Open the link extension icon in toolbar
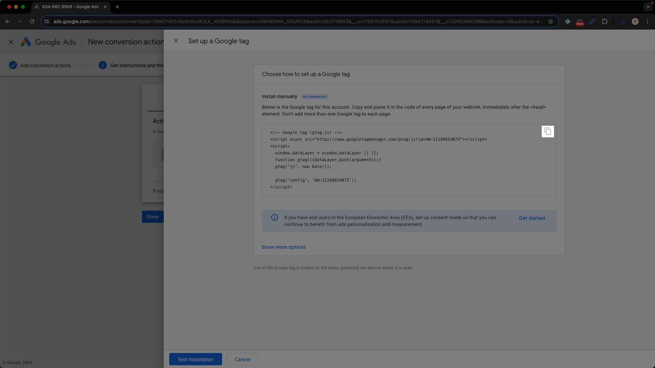Screen dimensions: 655x368 [x=592, y=21]
